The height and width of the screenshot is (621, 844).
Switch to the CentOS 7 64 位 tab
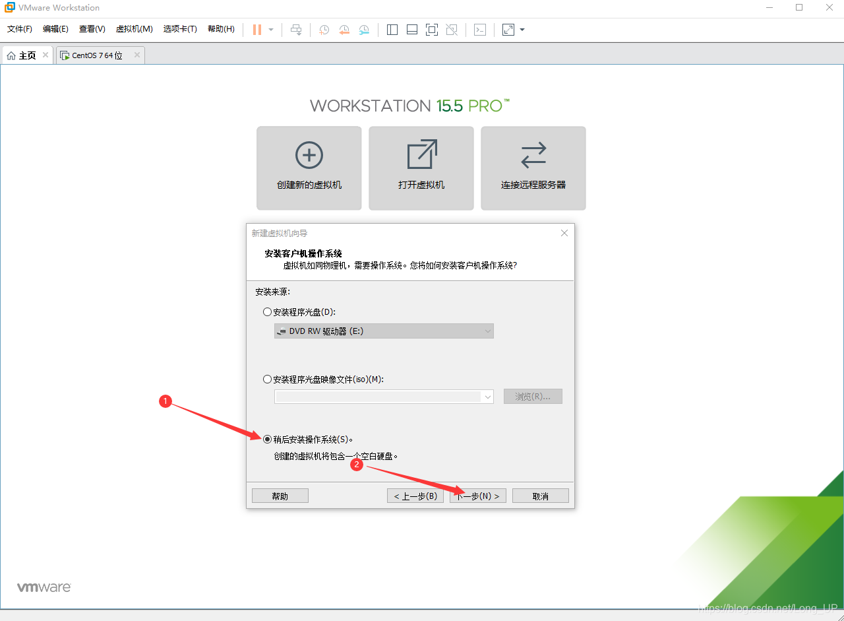(96, 55)
